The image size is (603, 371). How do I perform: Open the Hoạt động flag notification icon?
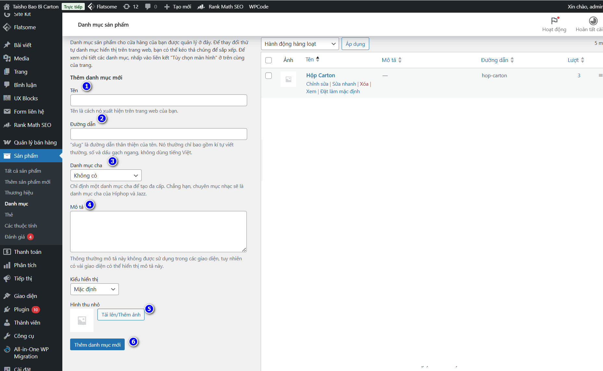coord(554,21)
